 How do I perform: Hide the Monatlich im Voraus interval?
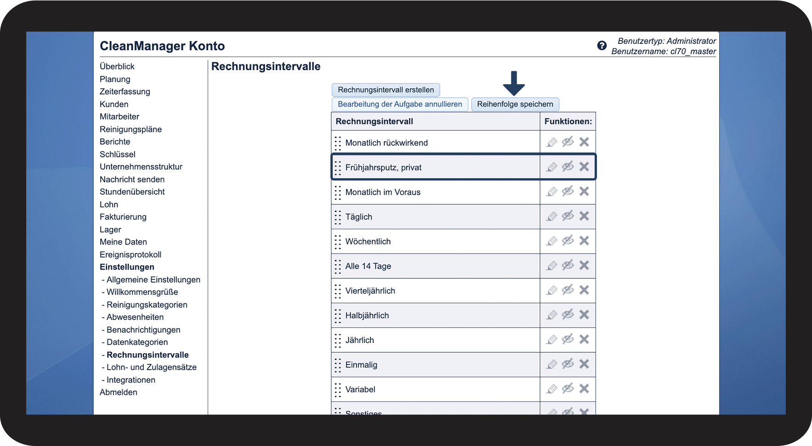tap(568, 192)
